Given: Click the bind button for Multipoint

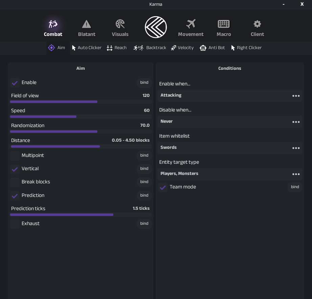Looking at the screenshot, I should [x=144, y=155].
